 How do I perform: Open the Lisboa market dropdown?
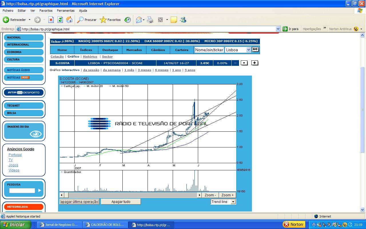pyautogui.click(x=248, y=50)
